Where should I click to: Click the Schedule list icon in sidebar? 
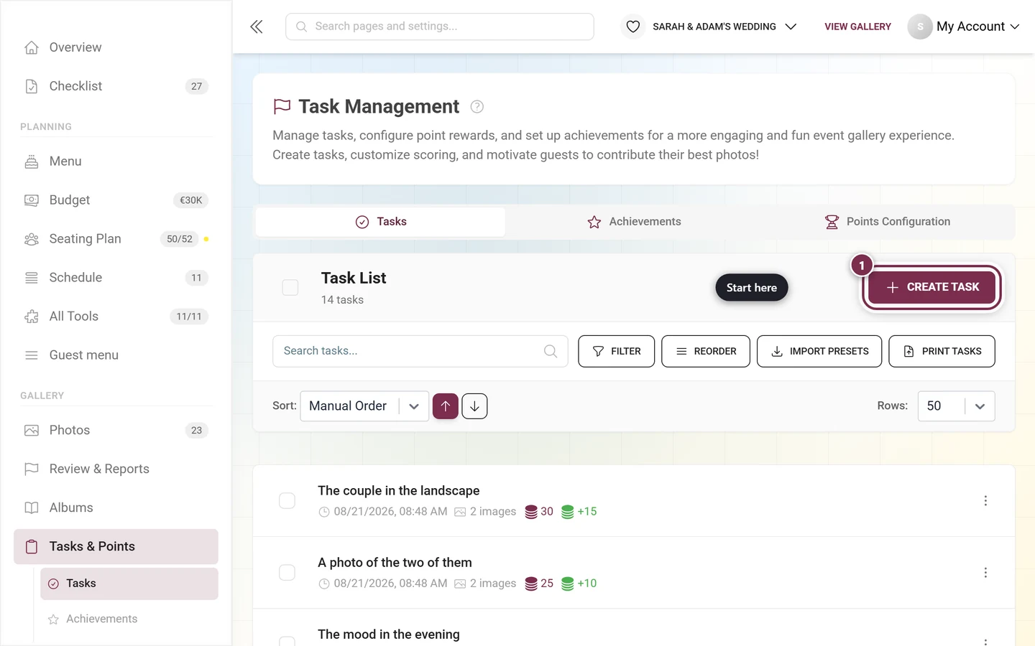pyautogui.click(x=32, y=278)
